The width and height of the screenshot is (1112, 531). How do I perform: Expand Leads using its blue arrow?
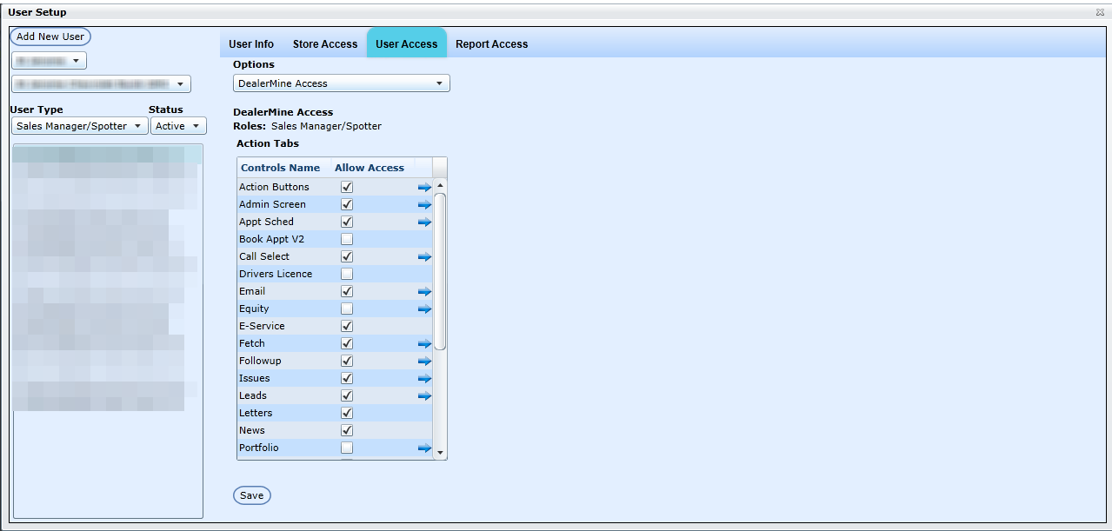coord(424,395)
